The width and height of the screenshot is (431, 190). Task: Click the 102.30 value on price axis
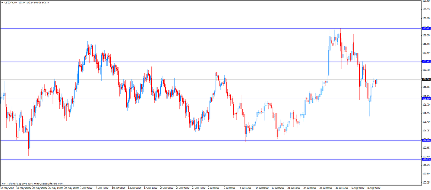click(426, 70)
